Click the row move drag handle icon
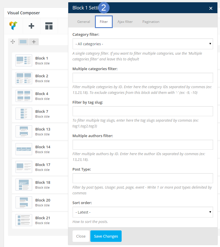Image resolution: width=220 pixels, height=247 pixels. [x=13, y=42]
